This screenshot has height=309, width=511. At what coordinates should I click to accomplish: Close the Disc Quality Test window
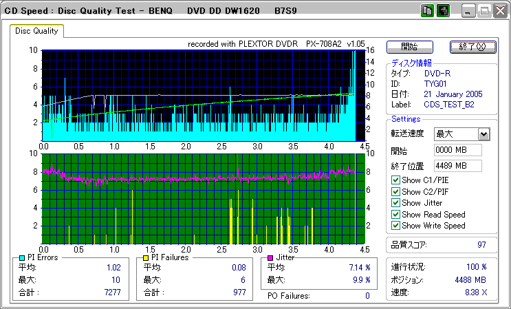(500, 11)
